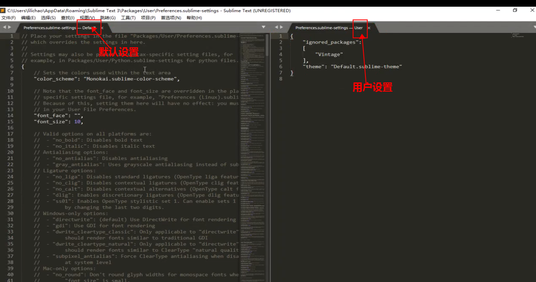Click the "dwrite_cleartype_classic" comment line
The height and width of the screenshot is (282, 536).
pos(136,232)
